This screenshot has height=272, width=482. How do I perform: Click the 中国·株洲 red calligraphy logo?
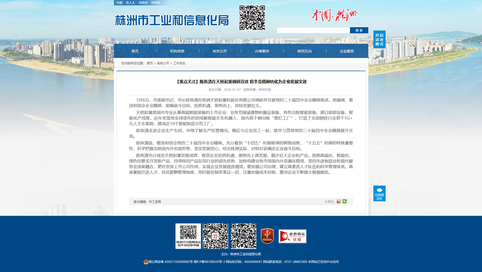tap(334, 15)
